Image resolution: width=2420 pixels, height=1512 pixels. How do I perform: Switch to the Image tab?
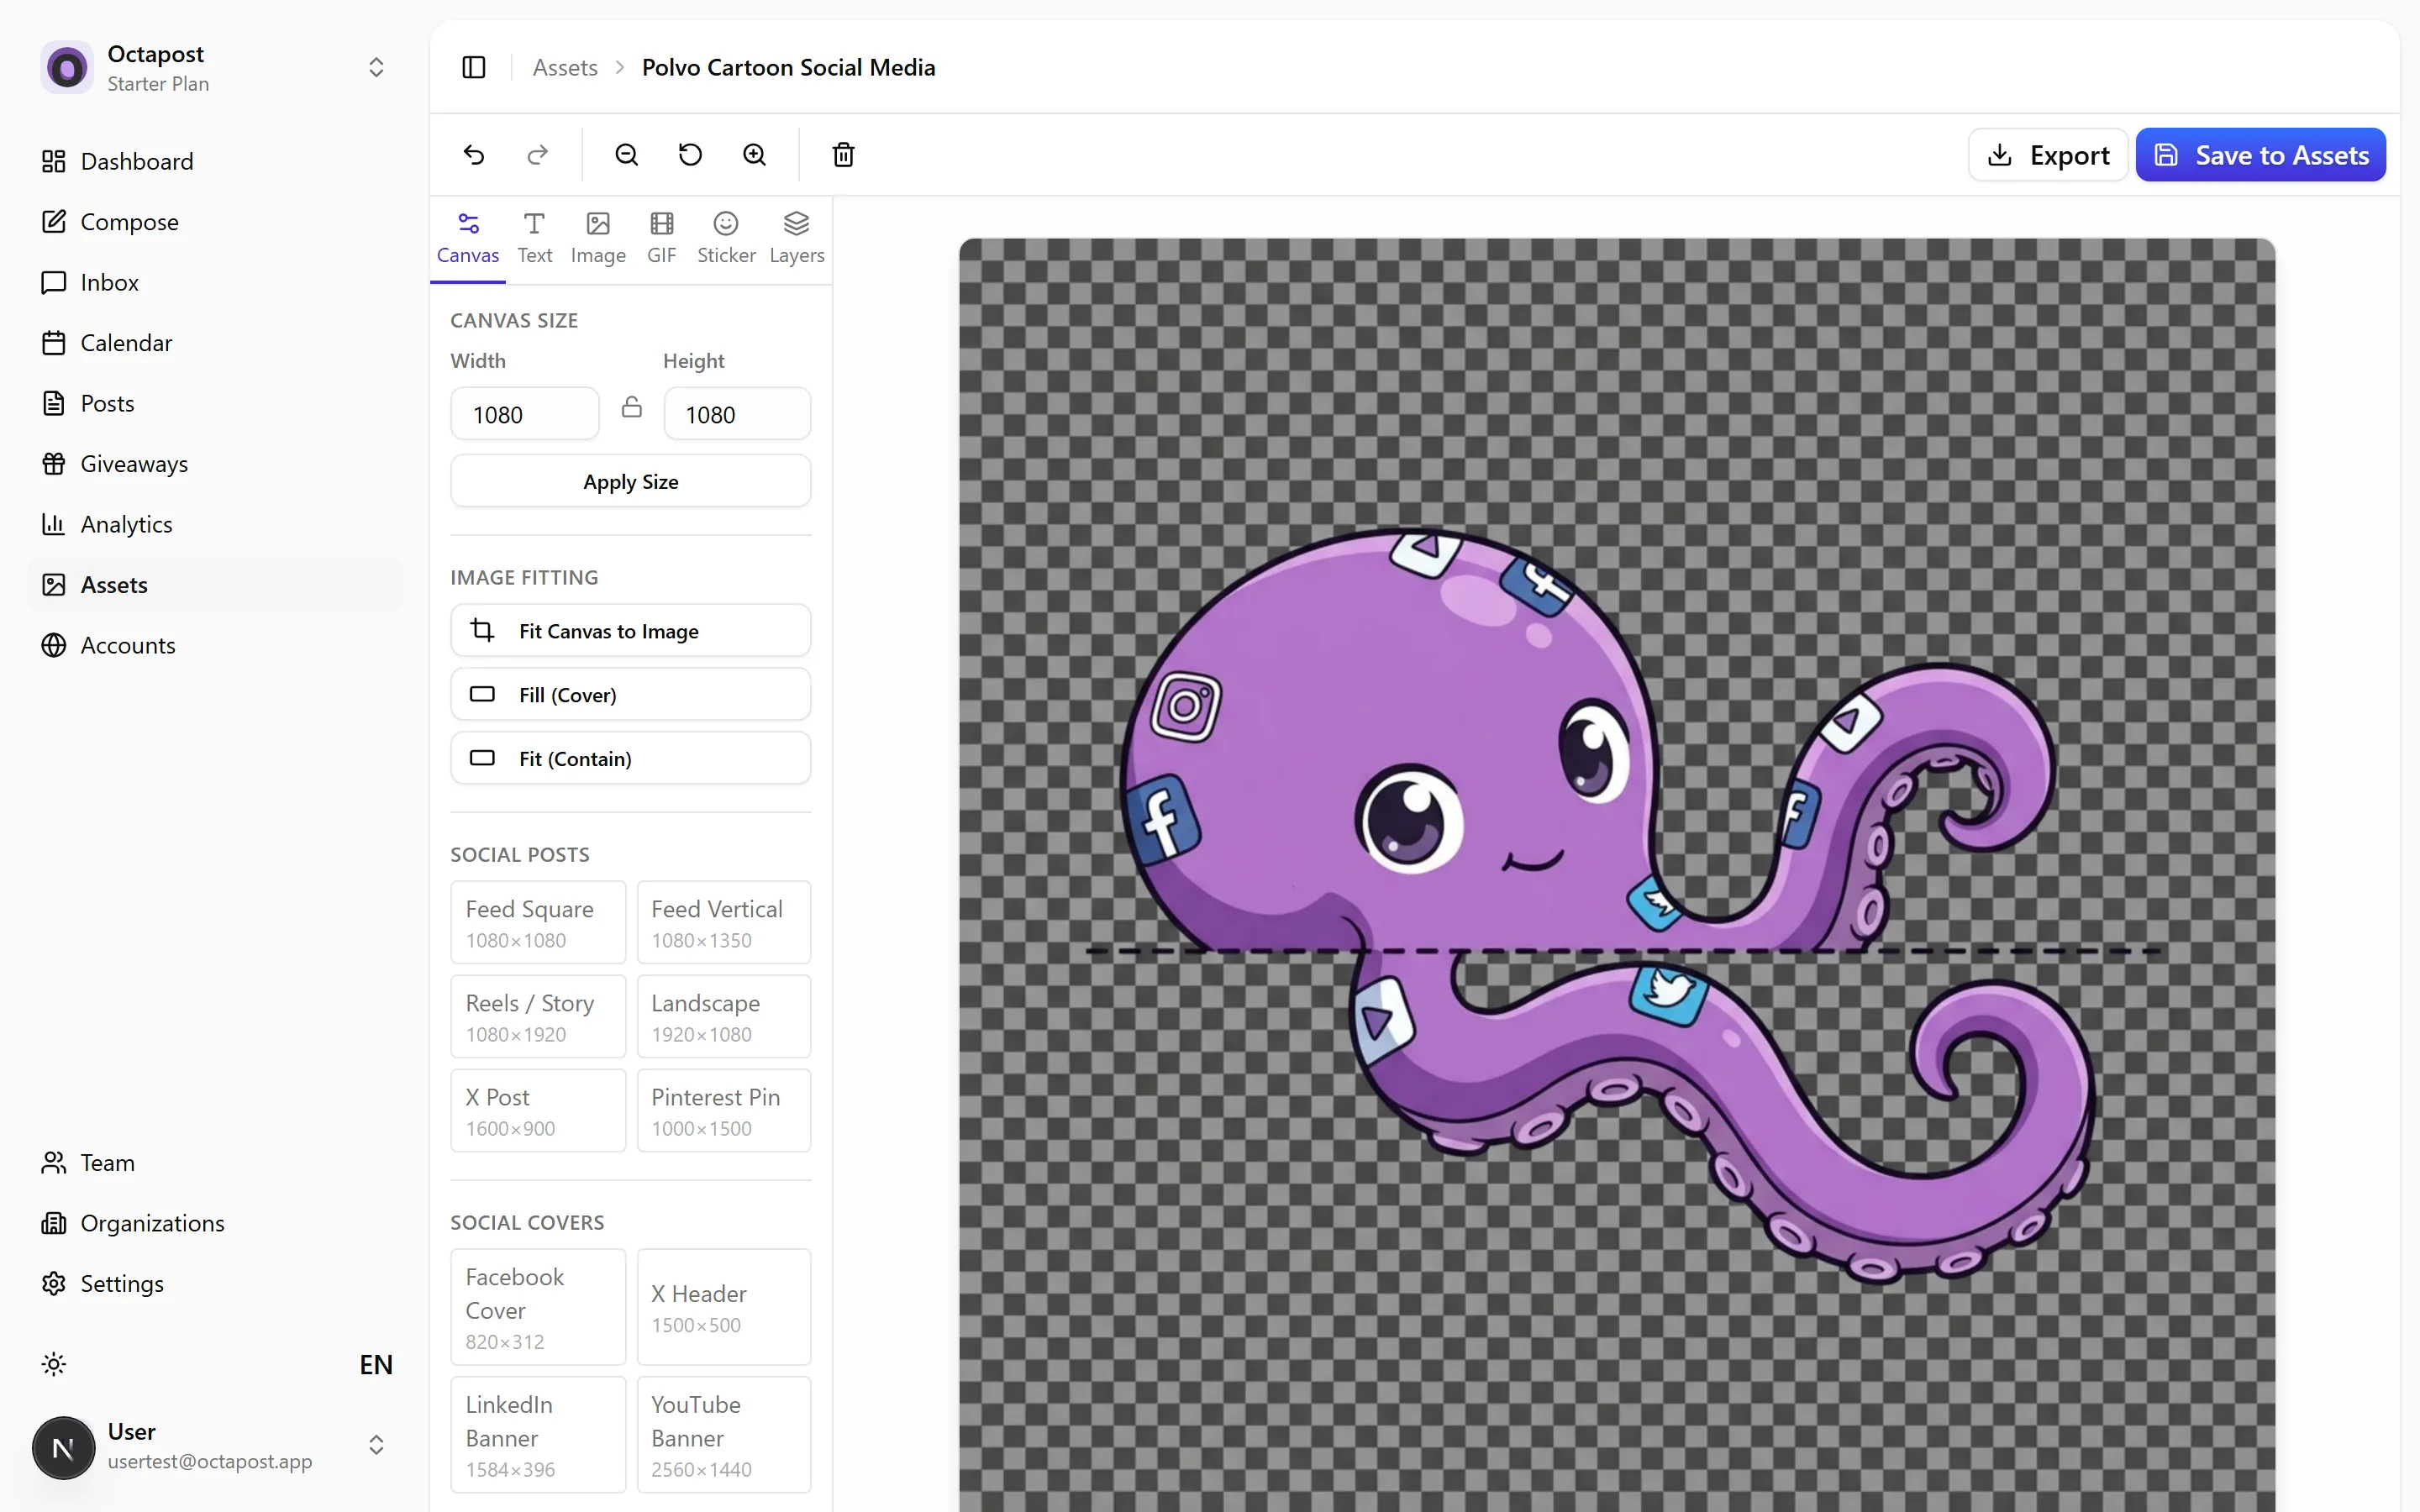pyautogui.click(x=598, y=239)
